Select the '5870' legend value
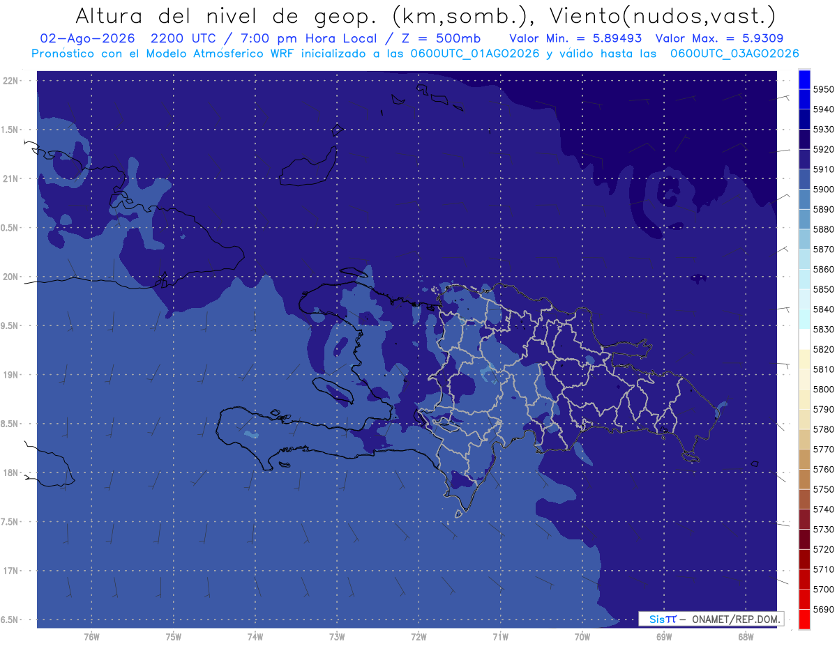This screenshot has height=646, width=837. coord(823,249)
